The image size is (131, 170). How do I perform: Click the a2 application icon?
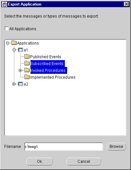(x=20, y=84)
